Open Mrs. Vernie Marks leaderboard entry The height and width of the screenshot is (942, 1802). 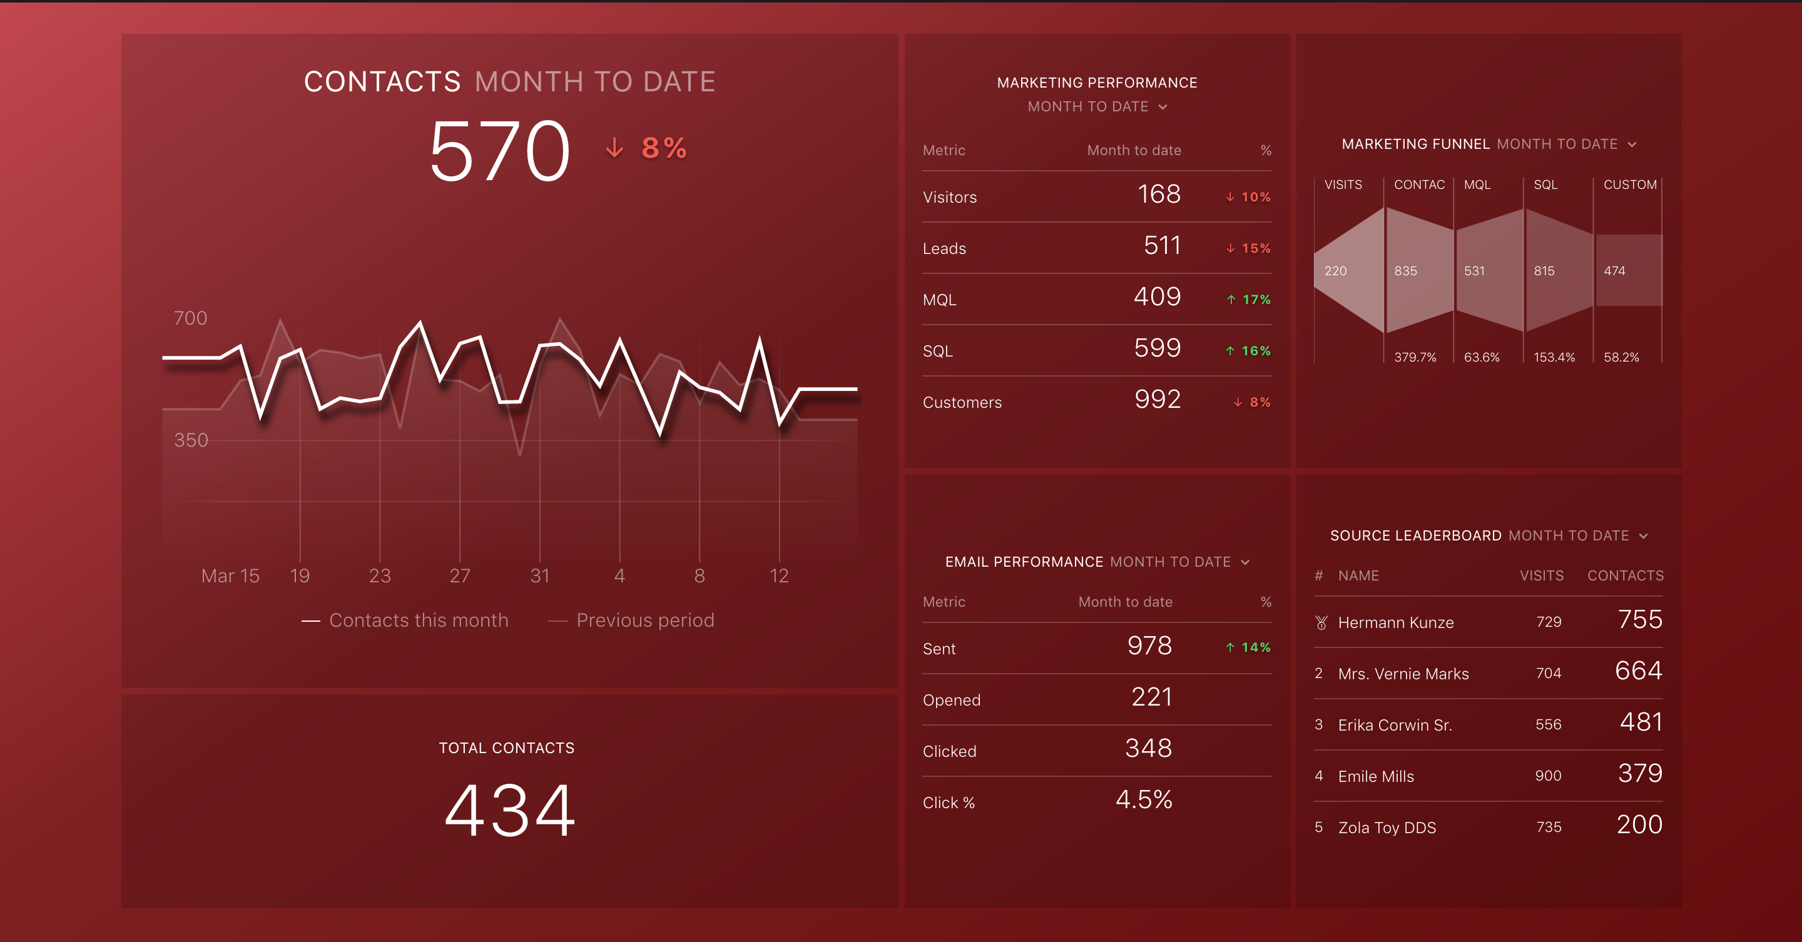click(1403, 674)
